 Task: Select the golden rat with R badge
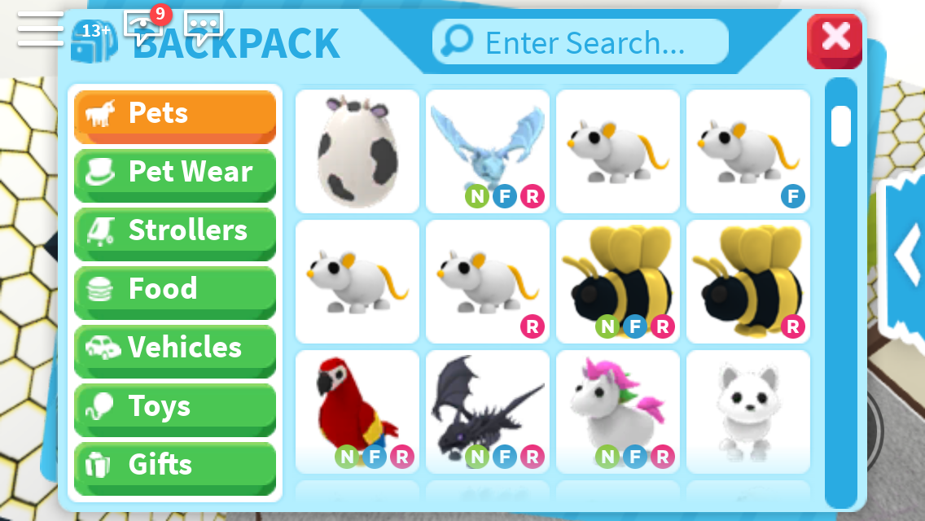tap(488, 282)
